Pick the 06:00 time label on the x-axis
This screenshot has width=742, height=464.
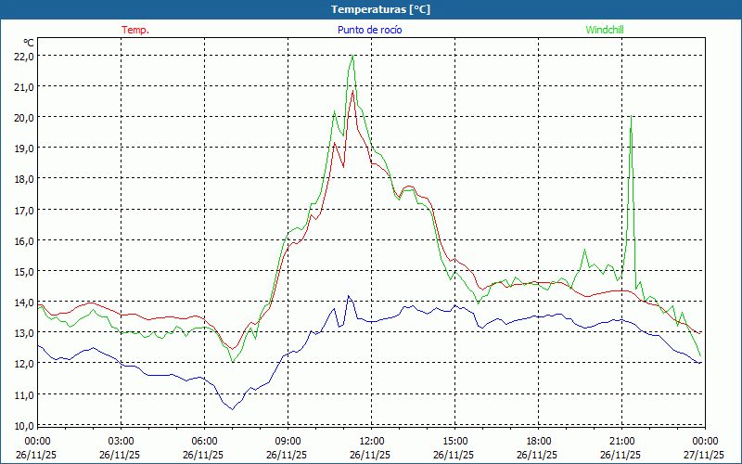point(204,441)
